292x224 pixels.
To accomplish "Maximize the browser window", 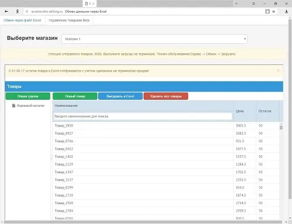I will point(276,3).
